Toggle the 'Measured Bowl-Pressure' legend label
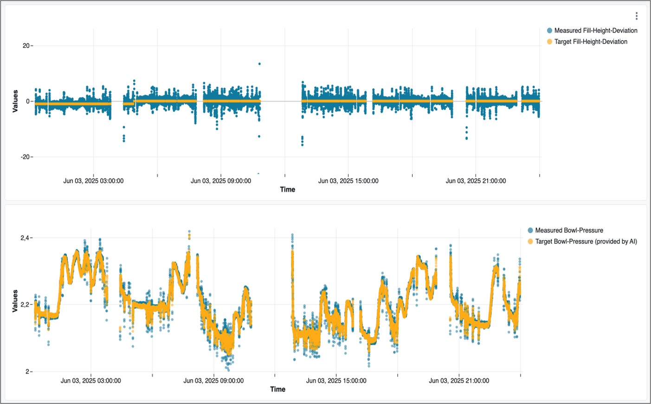 pos(569,230)
